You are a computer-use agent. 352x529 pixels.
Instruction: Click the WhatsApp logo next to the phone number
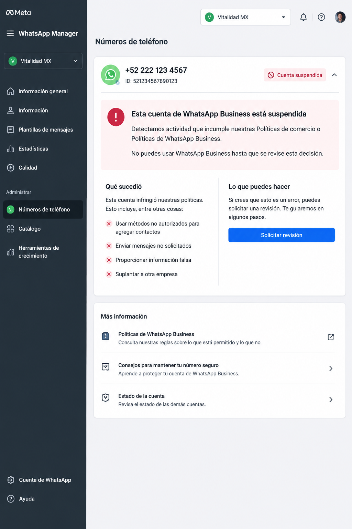(110, 75)
